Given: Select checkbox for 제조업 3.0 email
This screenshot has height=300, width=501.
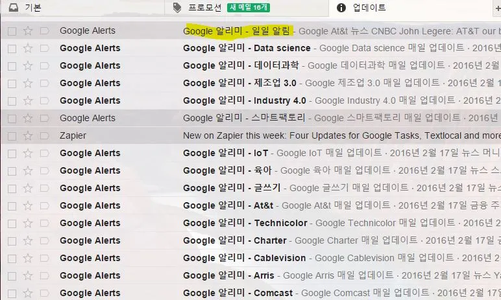Looking at the screenshot, I should click(x=12, y=84).
